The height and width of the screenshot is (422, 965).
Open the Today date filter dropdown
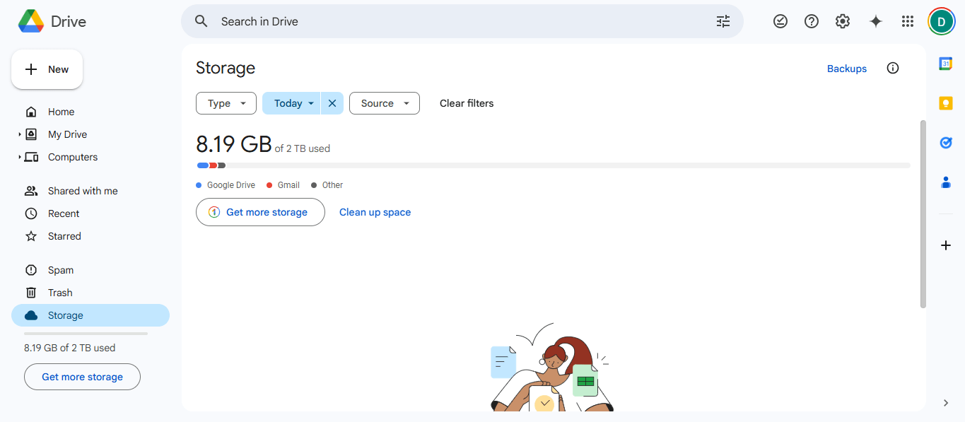291,103
